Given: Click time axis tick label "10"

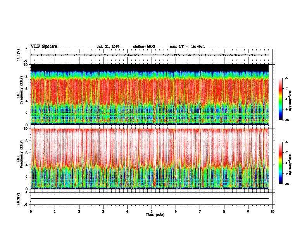Looking at the screenshot, I should click(273, 211).
